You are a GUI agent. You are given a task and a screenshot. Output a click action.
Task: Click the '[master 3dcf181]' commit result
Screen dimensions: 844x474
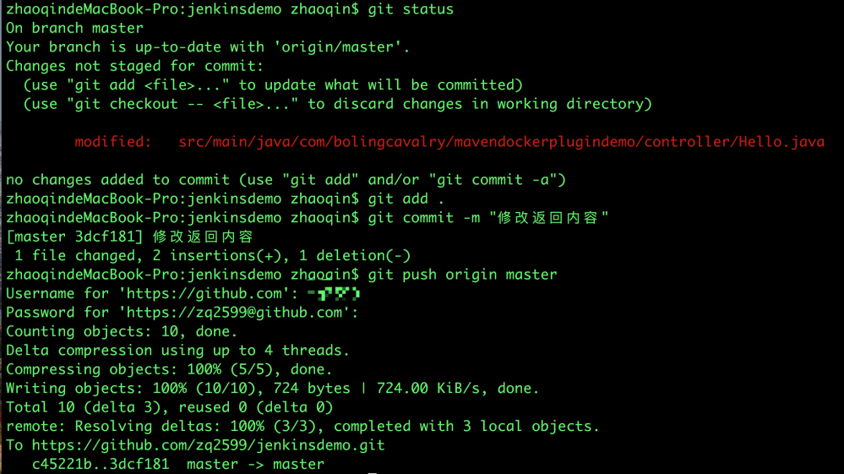coord(74,237)
